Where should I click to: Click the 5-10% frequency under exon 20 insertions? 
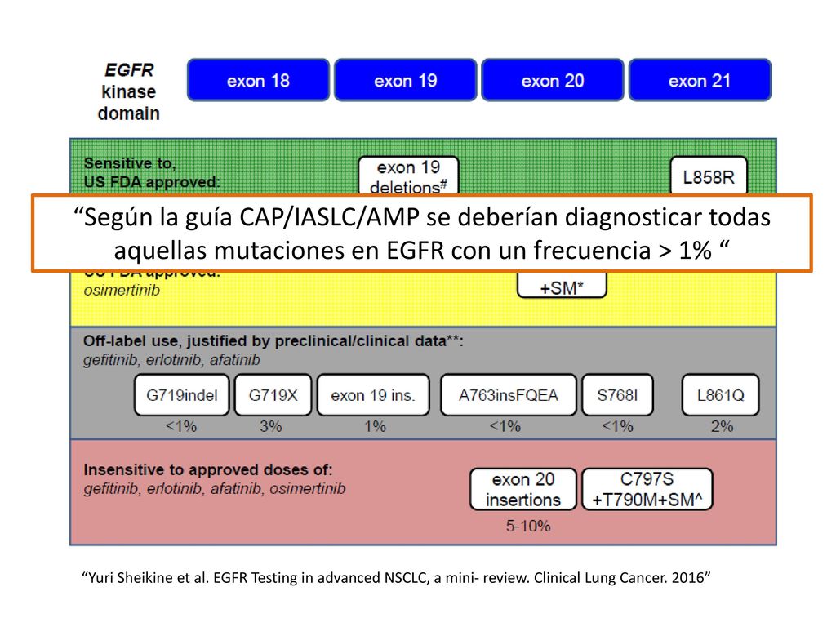pyautogui.click(x=528, y=527)
